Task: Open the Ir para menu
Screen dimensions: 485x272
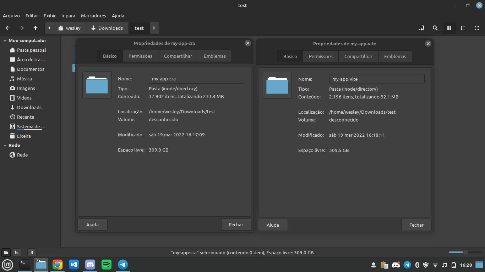Action: pyautogui.click(x=68, y=16)
